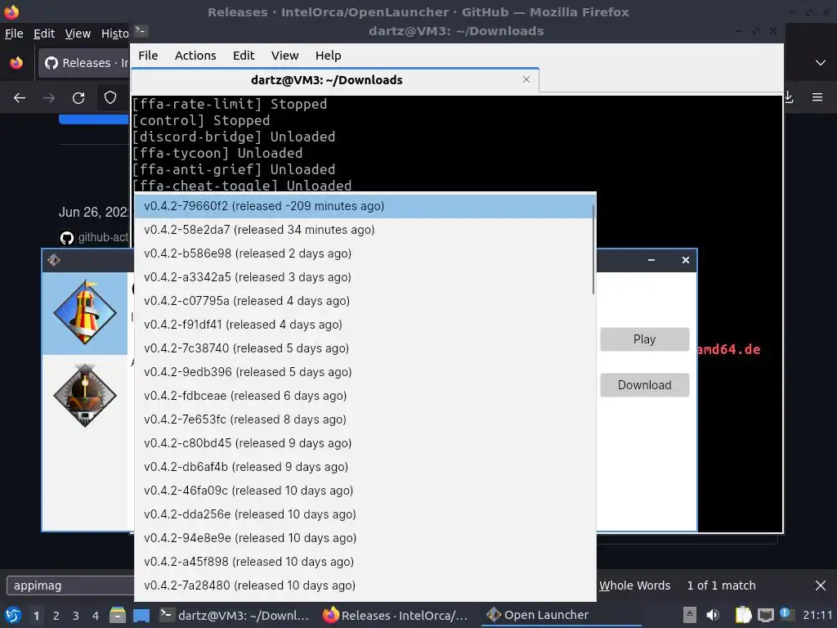Close the terminal tab dartz@VM3

pyautogui.click(x=526, y=79)
